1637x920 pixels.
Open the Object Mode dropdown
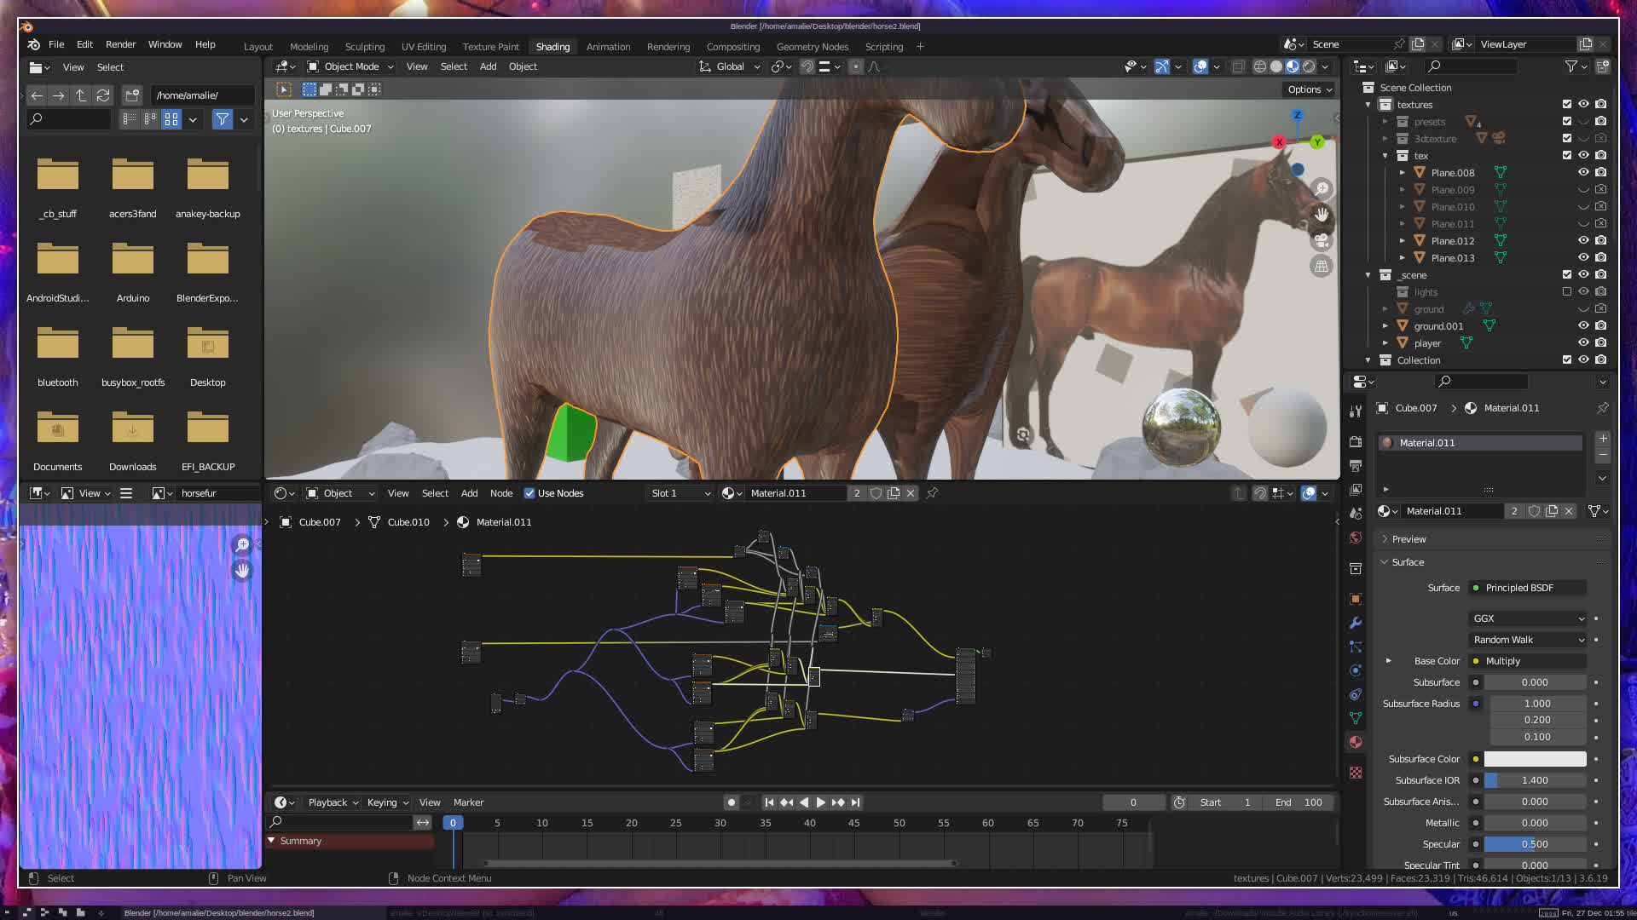[351, 66]
